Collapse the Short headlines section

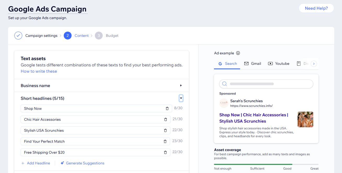pyautogui.click(x=181, y=98)
